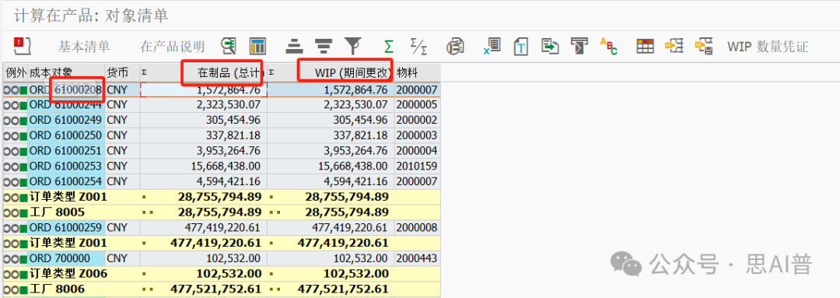Apply the Sigma total function
840x298 pixels.
click(388, 46)
